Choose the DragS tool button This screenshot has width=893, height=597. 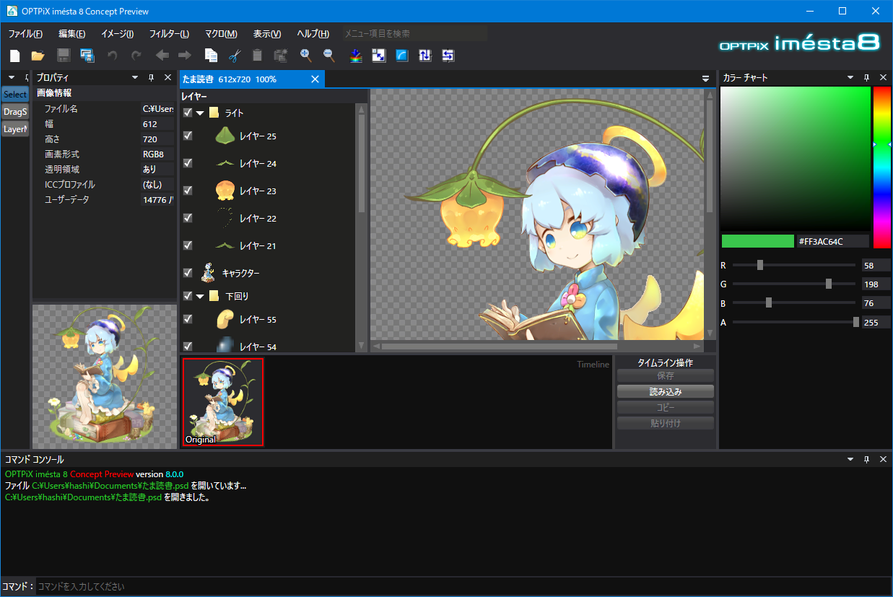pos(15,112)
